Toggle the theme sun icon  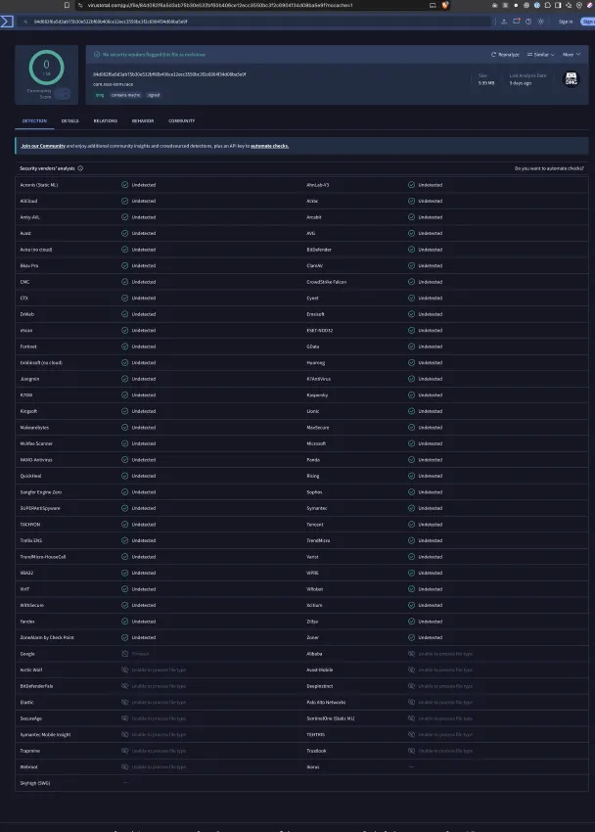pos(541,22)
